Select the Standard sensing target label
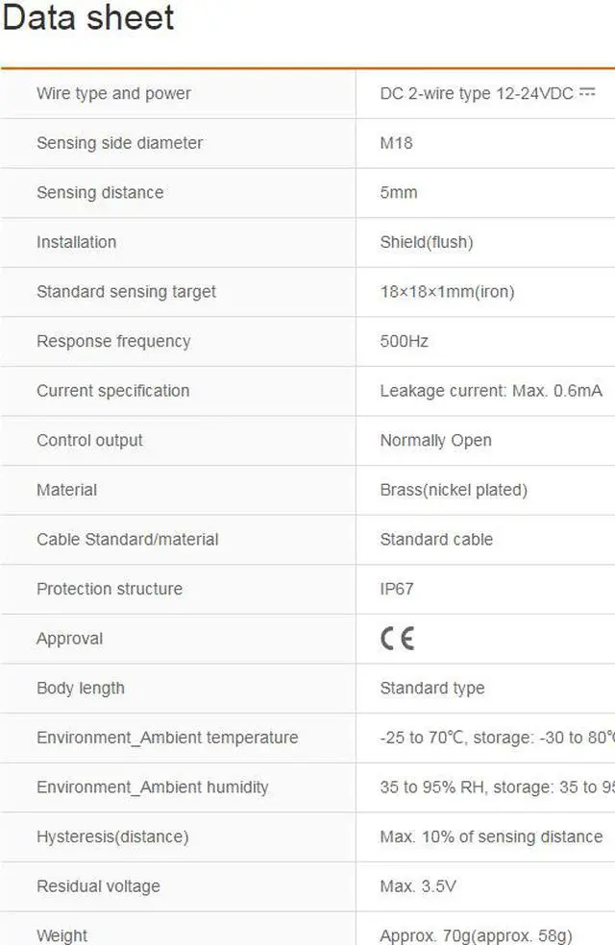This screenshot has width=615, height=945. click(x=126, y=292)
